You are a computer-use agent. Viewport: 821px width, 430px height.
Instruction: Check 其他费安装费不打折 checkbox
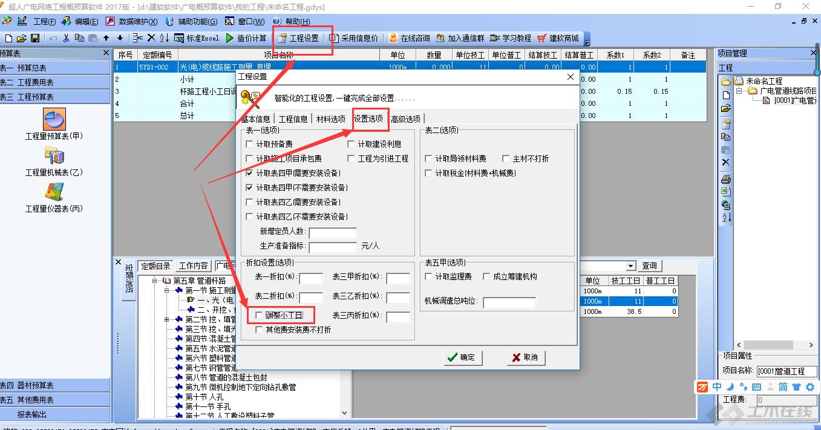click(x=259, y=330)
